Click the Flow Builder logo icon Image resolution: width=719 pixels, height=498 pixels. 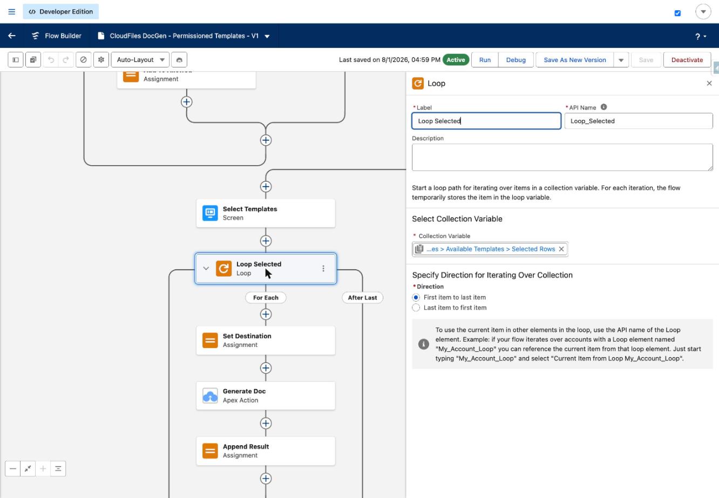[x=36, y=36]
